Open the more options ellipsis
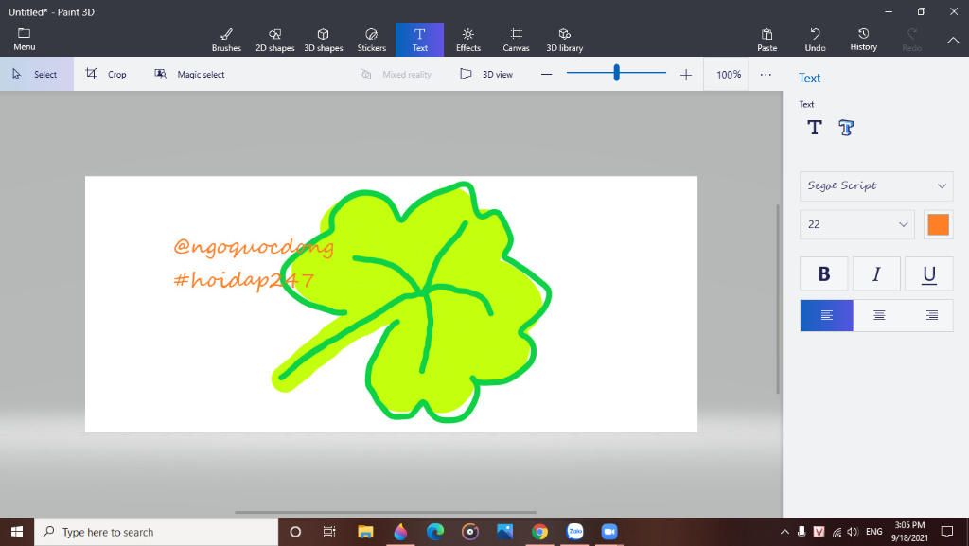This screenshot has height=546, width=969. pos(766,75)
